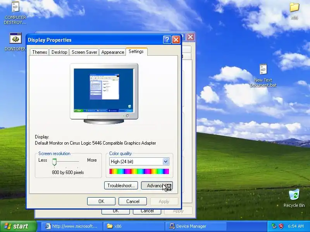Close the Display Properties dialog
The width and height of the screenshot is (310, 232).
point(176,40)
